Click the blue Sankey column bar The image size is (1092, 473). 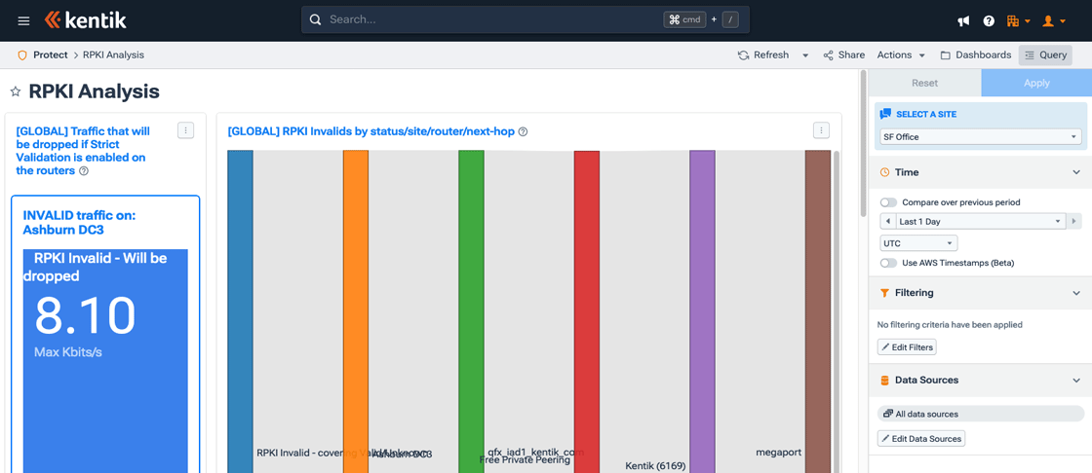coord(240,311)
